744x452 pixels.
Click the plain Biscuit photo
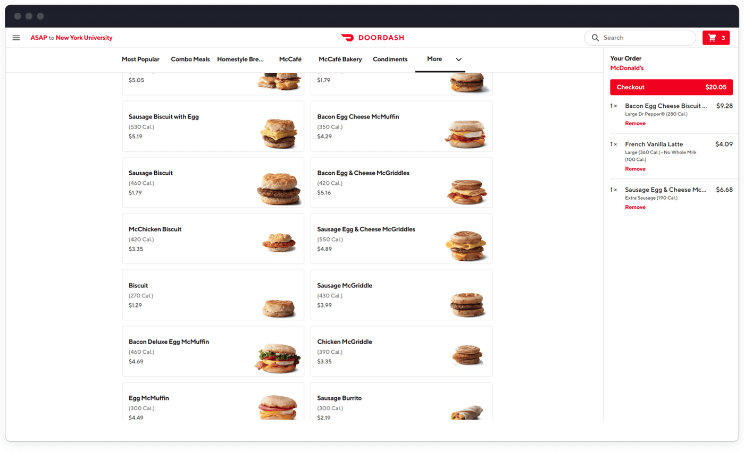279,308
